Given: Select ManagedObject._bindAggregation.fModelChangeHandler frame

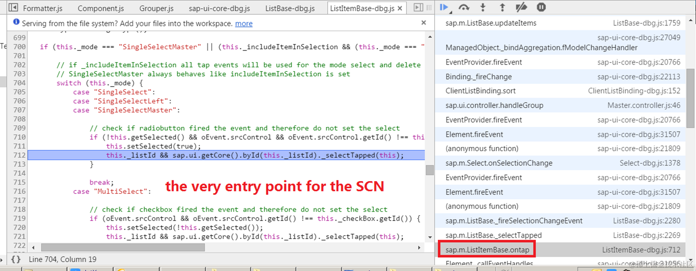Looking at the screenshot, I should pyautogui.click(x=560, y=43).
